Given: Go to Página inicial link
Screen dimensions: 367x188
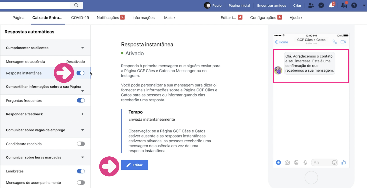Looking at the screenshot, I should [x=239, y=5].
